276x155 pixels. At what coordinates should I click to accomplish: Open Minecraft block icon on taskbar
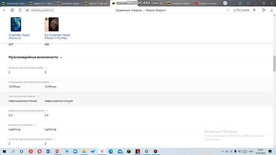click(x=129, y=151)
